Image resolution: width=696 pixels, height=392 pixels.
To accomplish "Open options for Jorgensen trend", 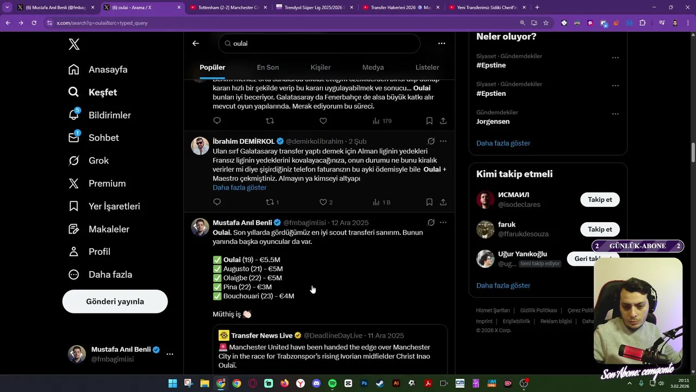I will [x=615, y=114].
